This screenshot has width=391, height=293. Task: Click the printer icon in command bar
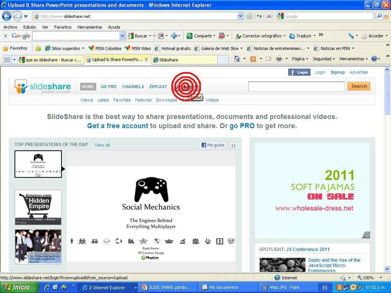click(279, 59)
